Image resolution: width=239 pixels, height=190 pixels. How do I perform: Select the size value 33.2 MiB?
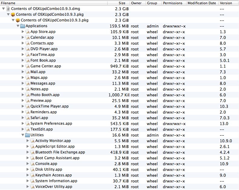[120, 72]
